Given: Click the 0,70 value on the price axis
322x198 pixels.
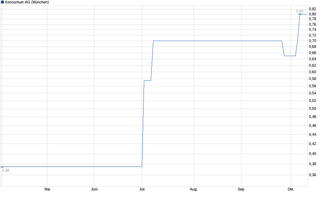Looking at the screenshot, I should pyautogui.click(x=312, y=41).
